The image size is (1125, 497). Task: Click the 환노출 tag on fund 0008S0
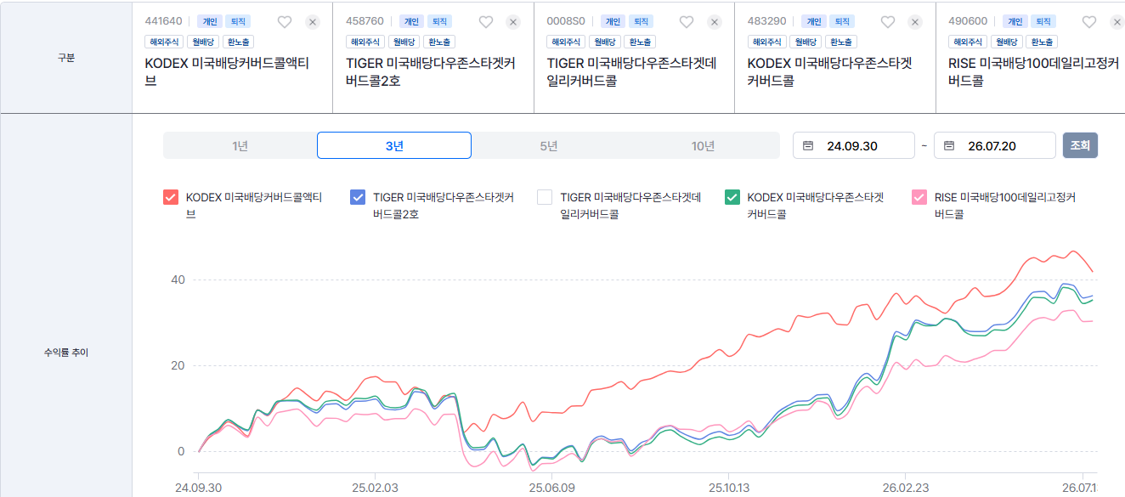tap(640, 42)
